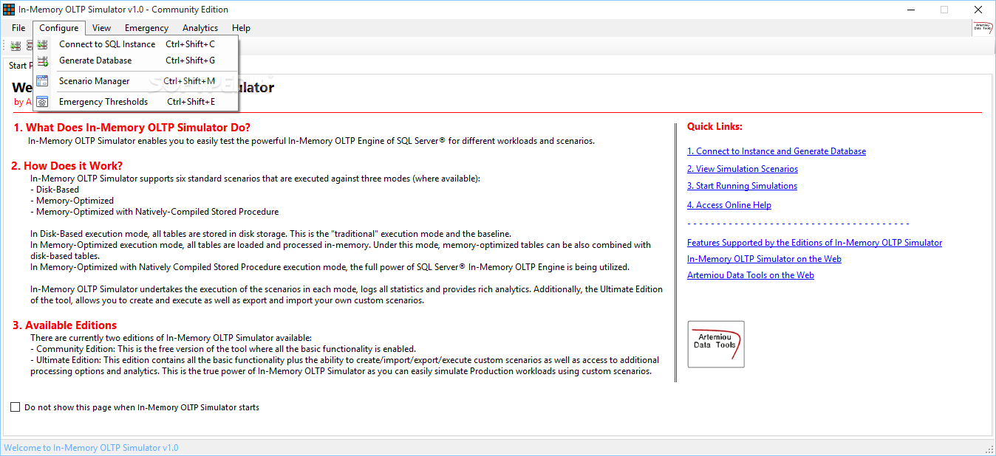The image size is (996, 456).
Task: Follow 'Connect to Instance and Generate Database' link
Action: (777, 151)
